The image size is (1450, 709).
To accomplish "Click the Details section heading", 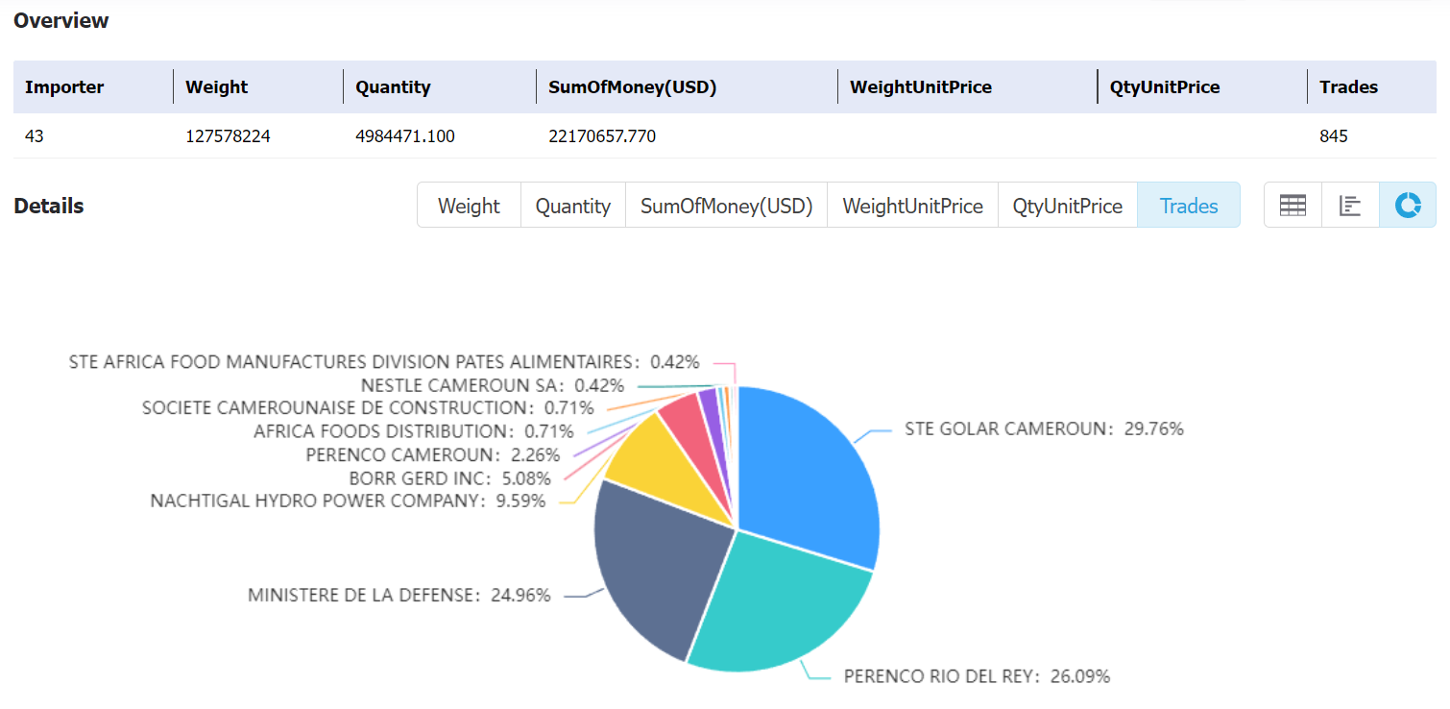I will pos(49,206).
